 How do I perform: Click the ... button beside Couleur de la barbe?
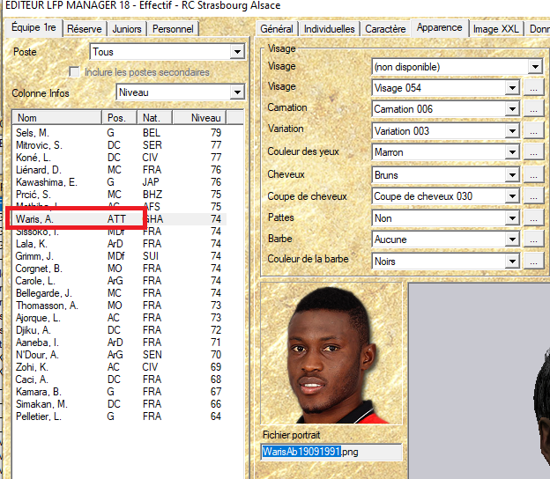click(533, 261)
